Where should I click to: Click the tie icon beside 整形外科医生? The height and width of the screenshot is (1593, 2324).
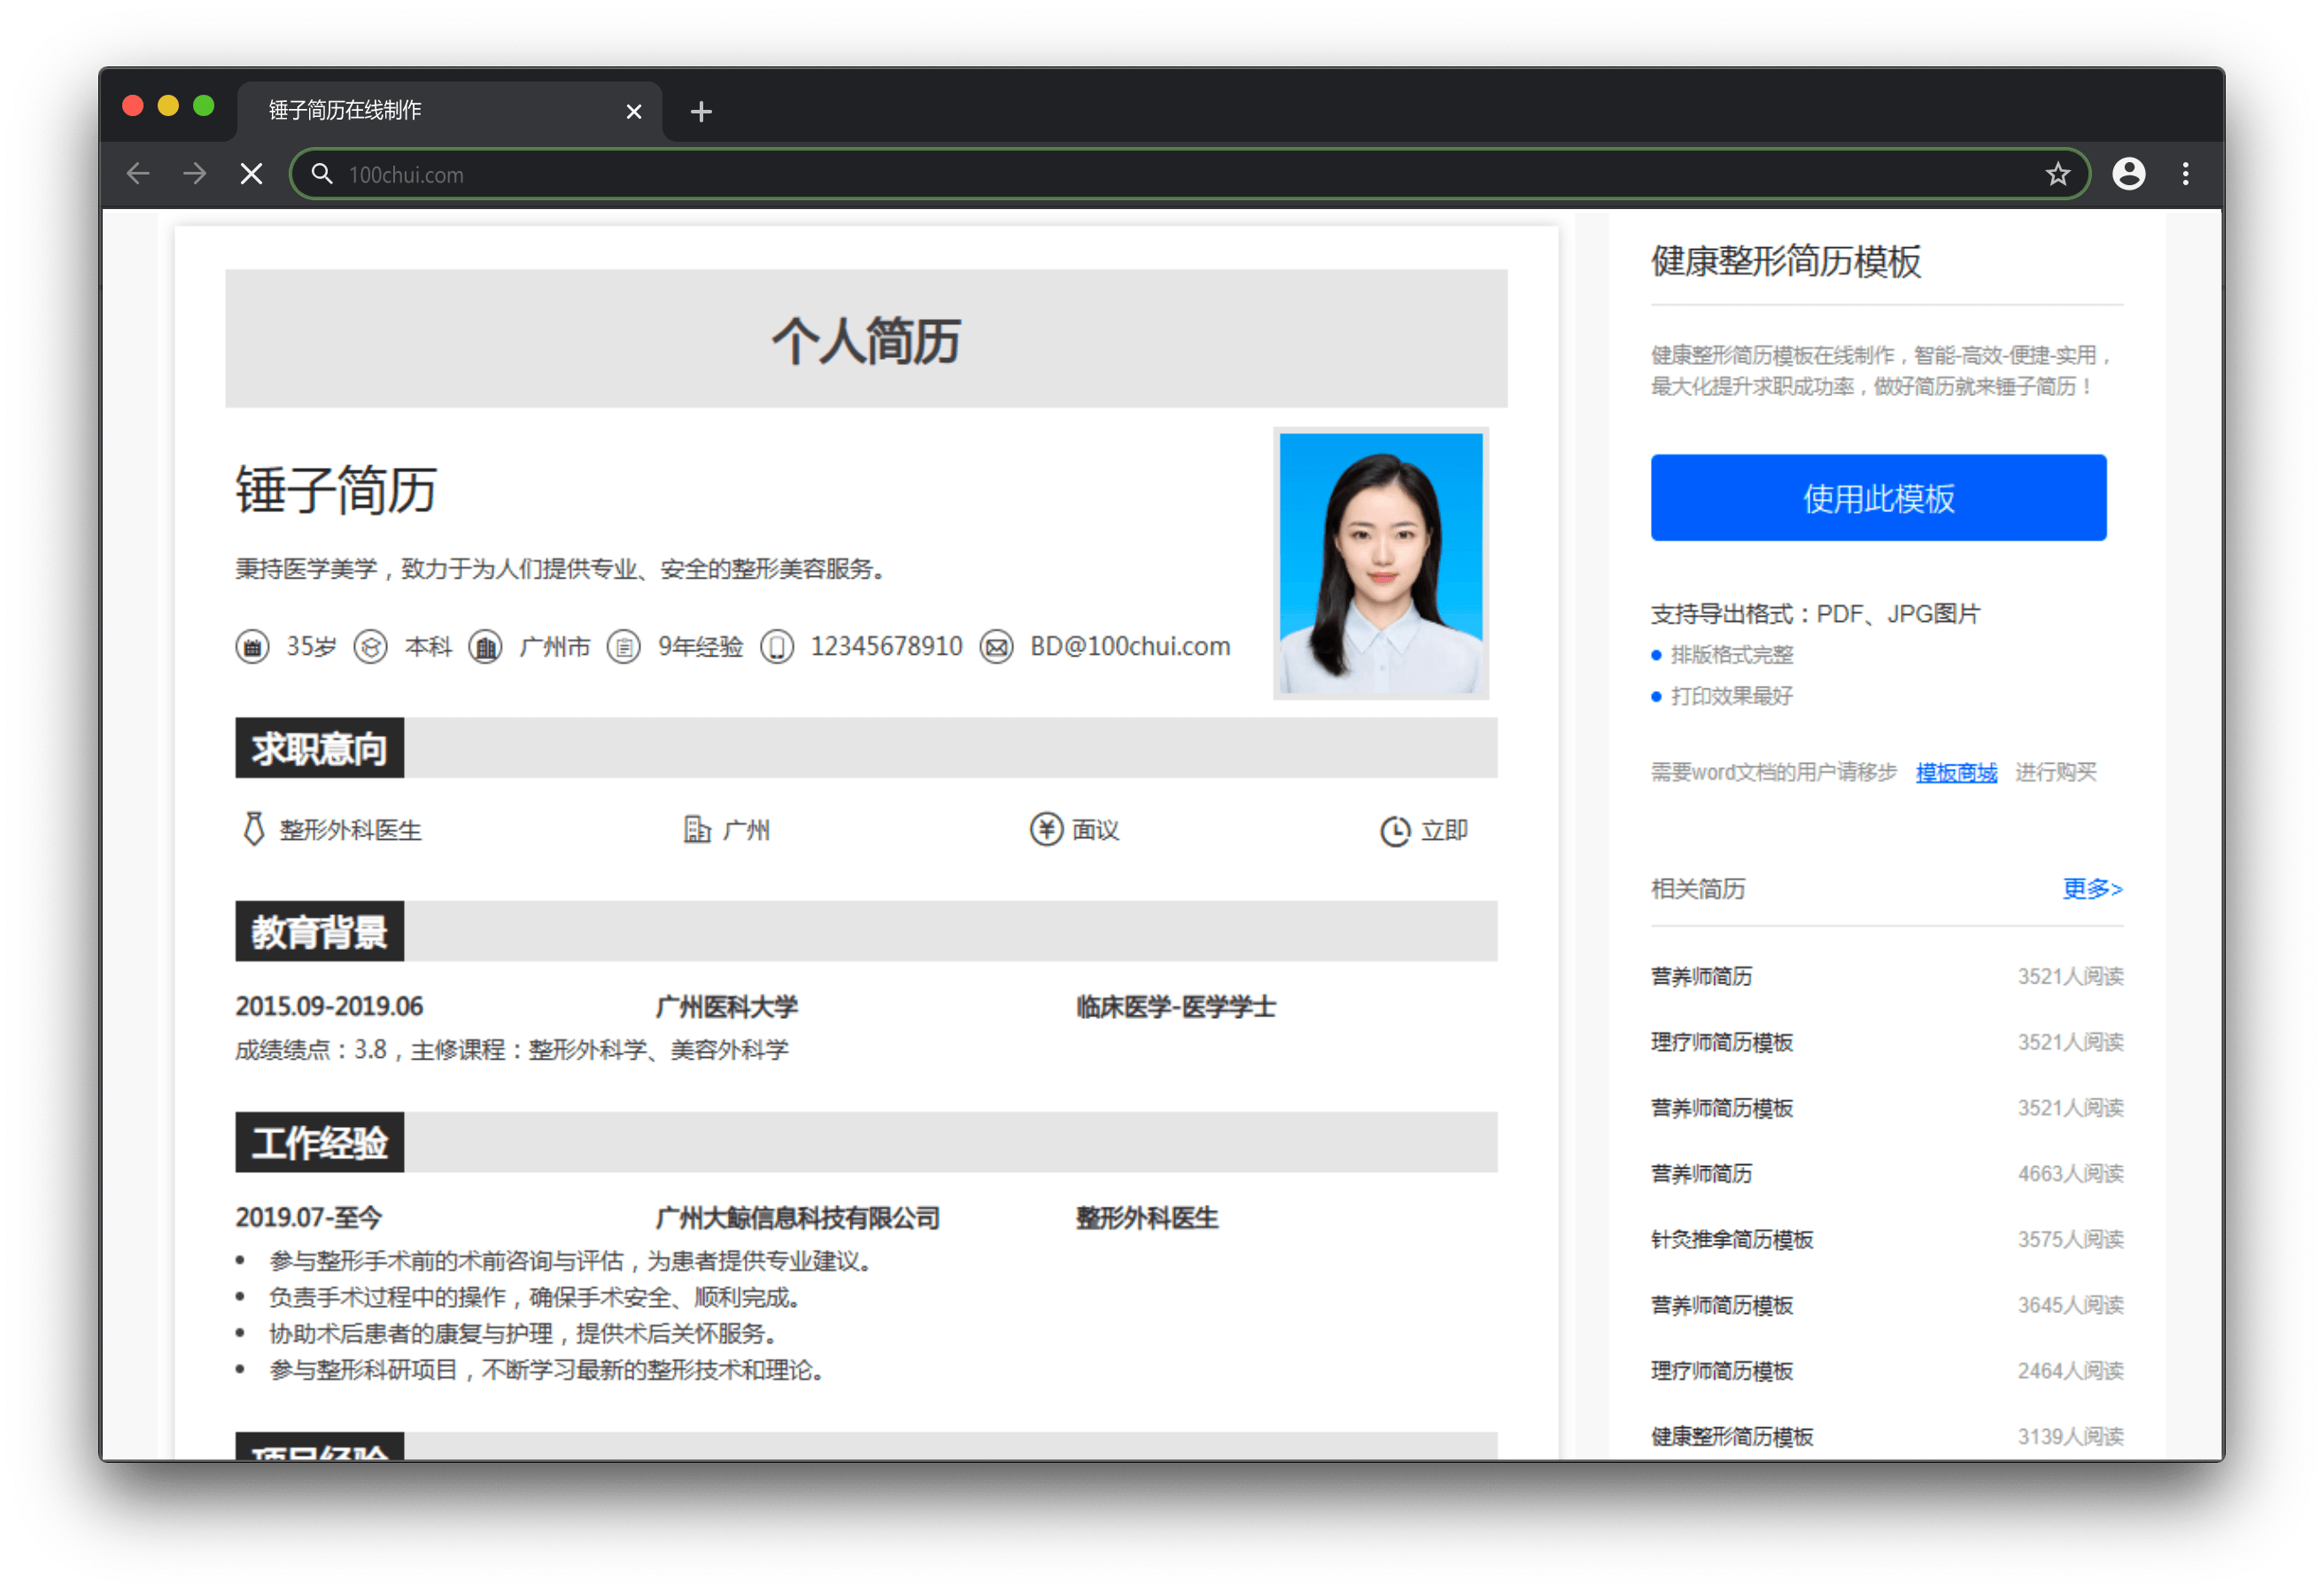point(254,829)
